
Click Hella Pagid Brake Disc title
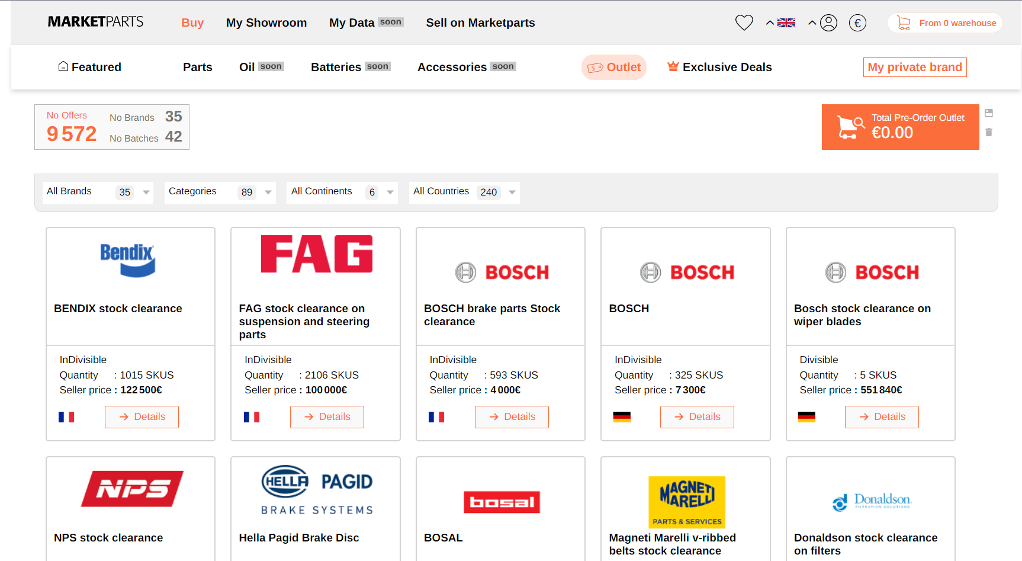tap(299, 538)
